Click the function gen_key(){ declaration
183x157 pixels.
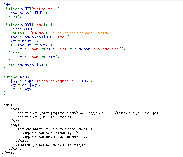pyautogui.click(x=20, y=77)
